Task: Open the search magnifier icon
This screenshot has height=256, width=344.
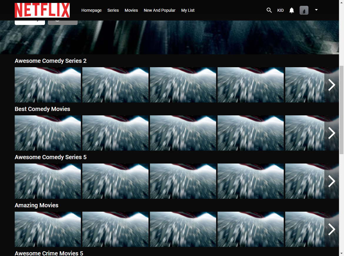Action: click(269, 10)
